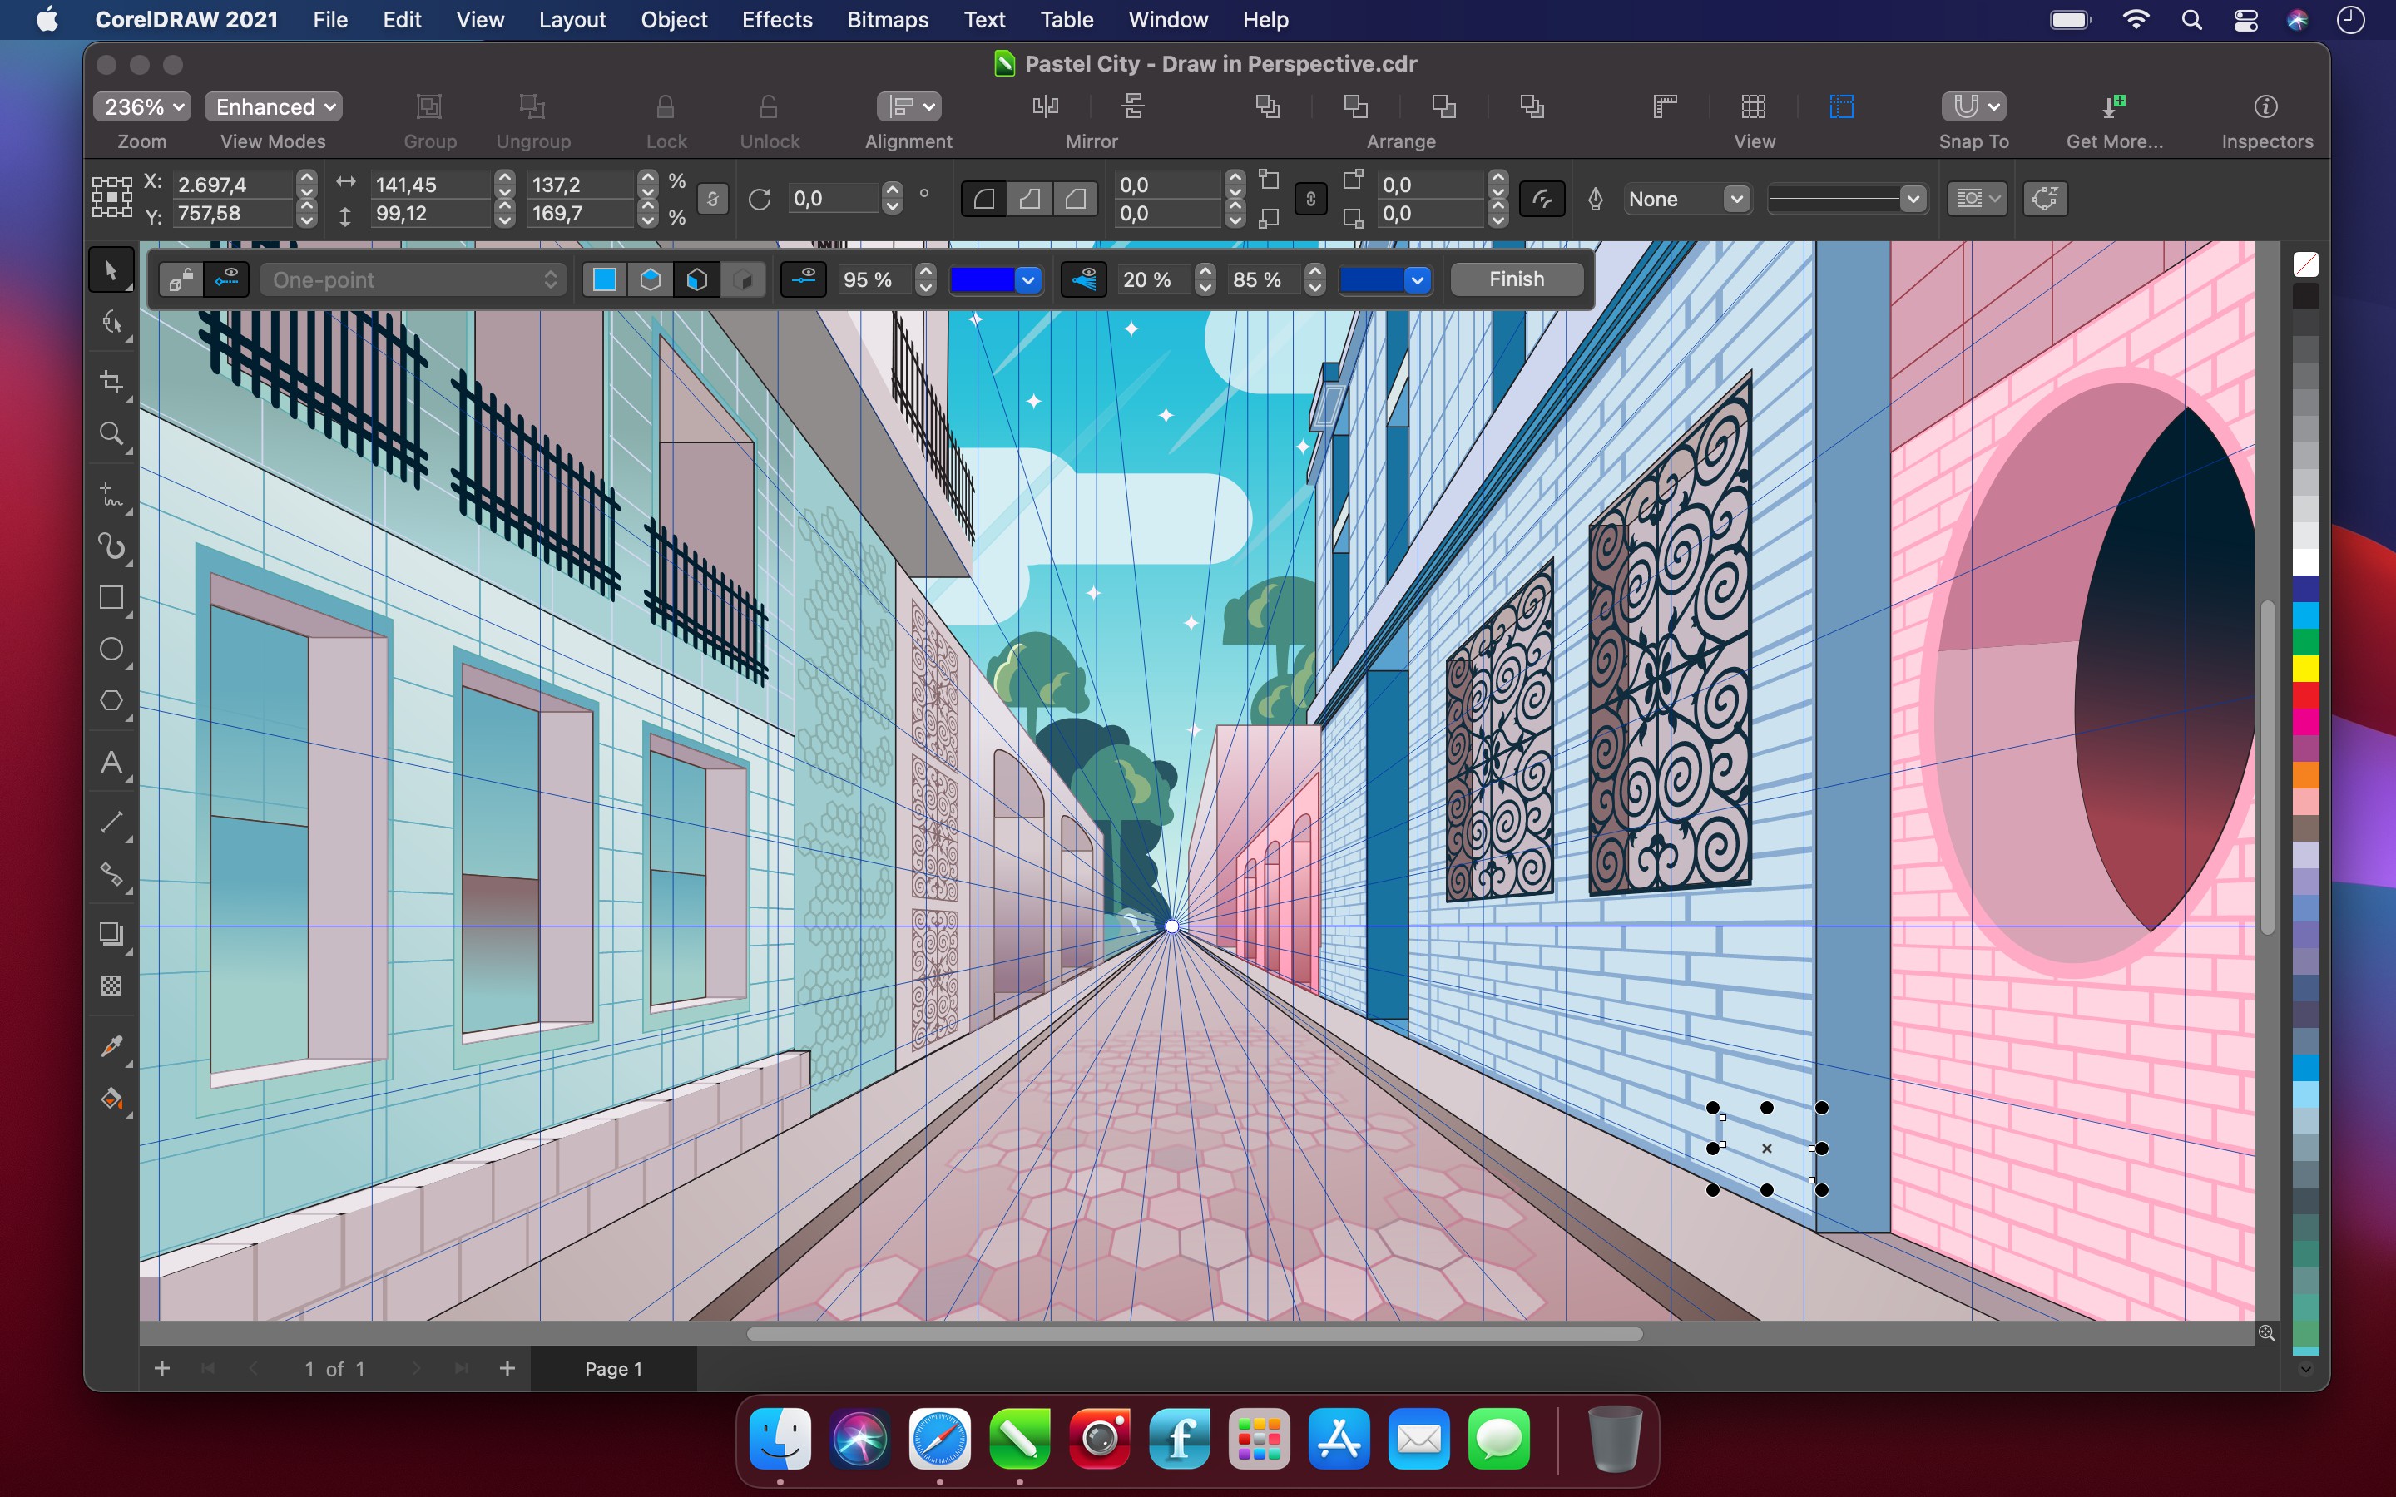
Task: Select the Rectangle tool
Action: point(112,600)
